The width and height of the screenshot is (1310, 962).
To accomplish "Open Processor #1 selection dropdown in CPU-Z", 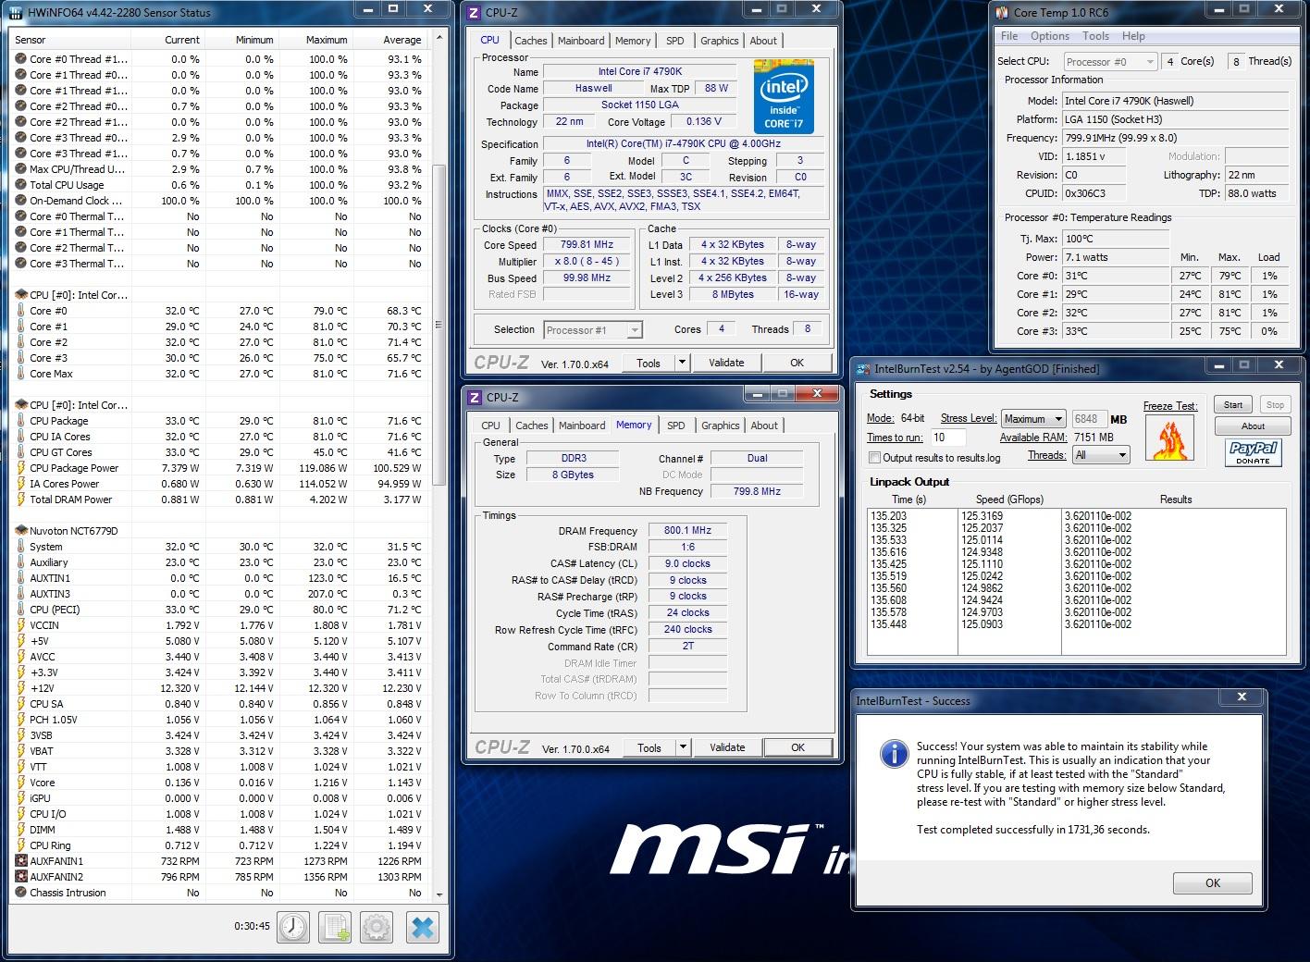I will [x=593, y=330].
